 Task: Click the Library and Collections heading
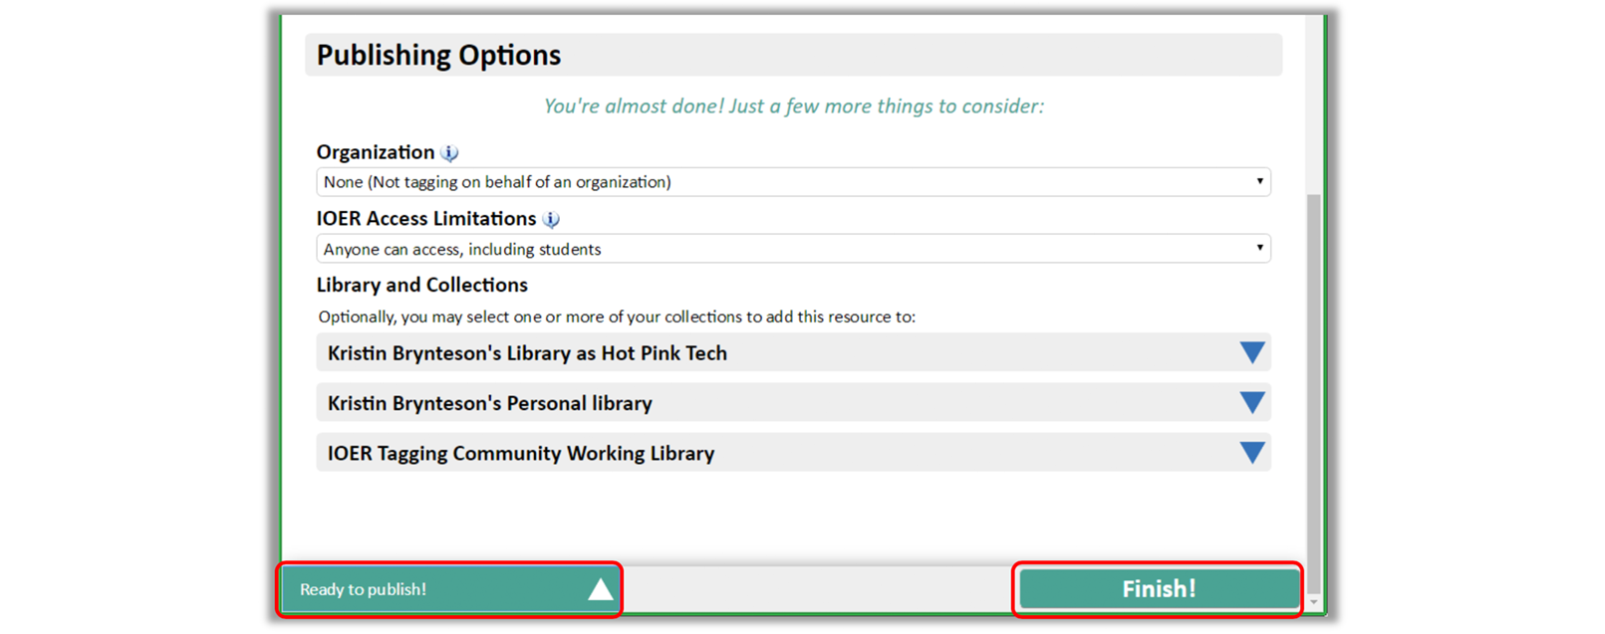[x=421, y=285]
